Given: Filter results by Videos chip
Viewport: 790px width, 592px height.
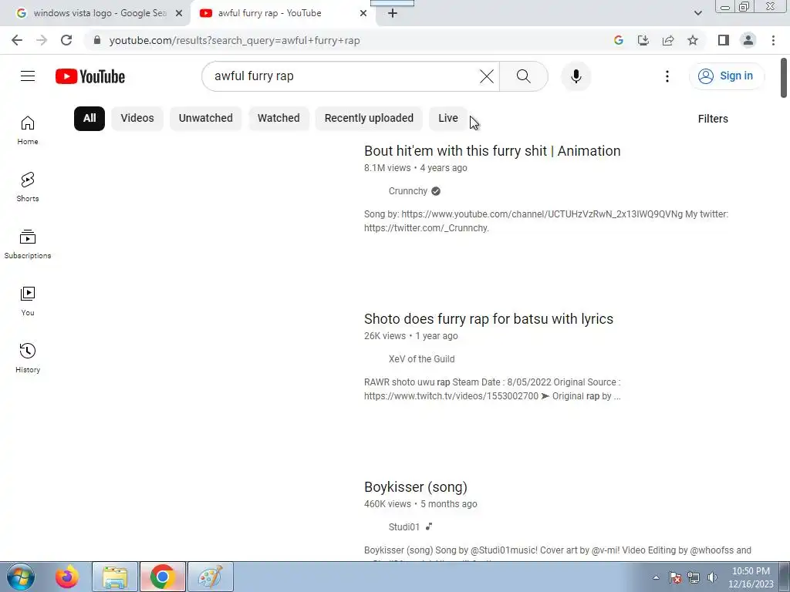Looking at the screenshot, I should point(137,118).
